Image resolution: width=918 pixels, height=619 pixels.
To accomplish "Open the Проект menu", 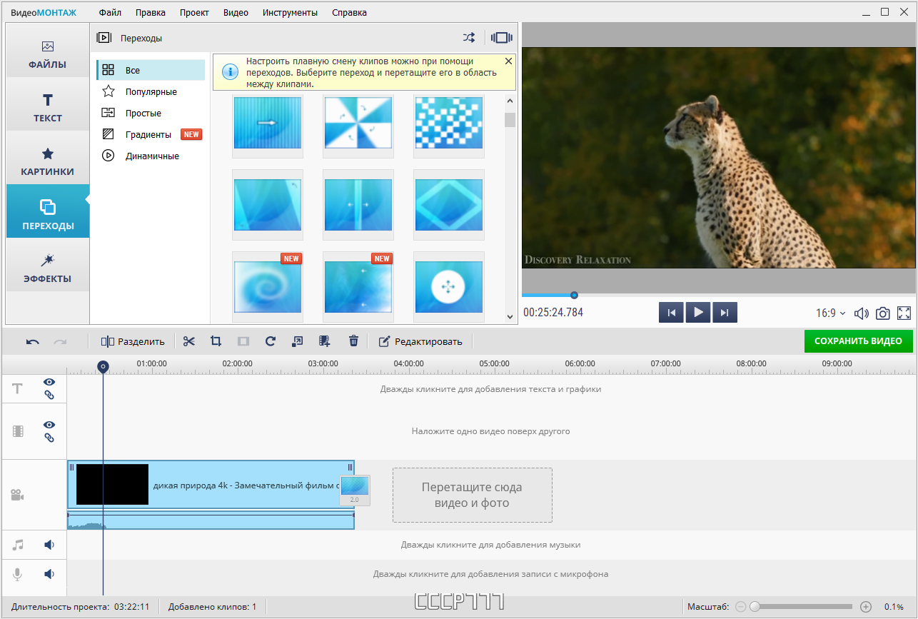I will [194, 12].
